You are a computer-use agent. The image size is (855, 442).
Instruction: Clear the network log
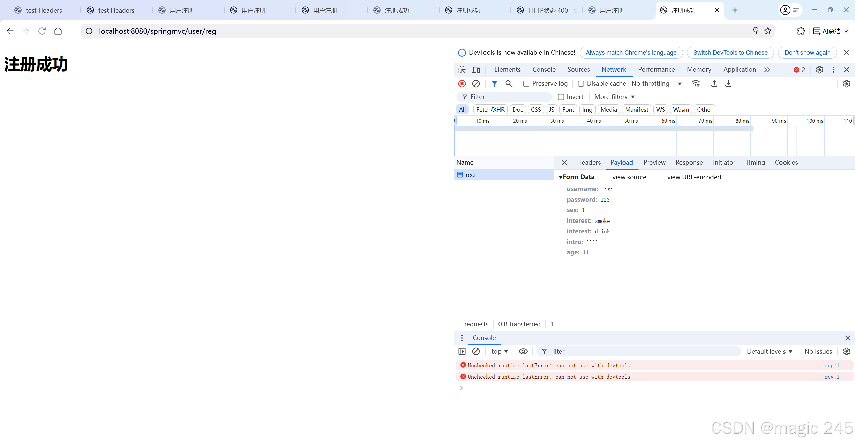pyautogui.click(x=476, y=84)
